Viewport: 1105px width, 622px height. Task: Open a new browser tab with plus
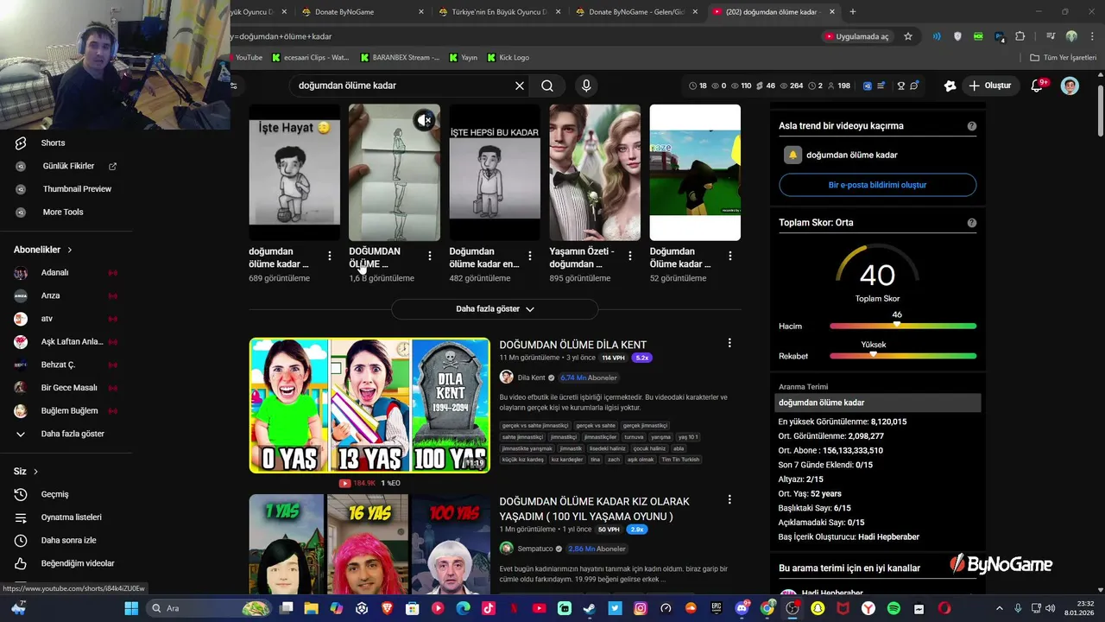[x=853, y=12]
